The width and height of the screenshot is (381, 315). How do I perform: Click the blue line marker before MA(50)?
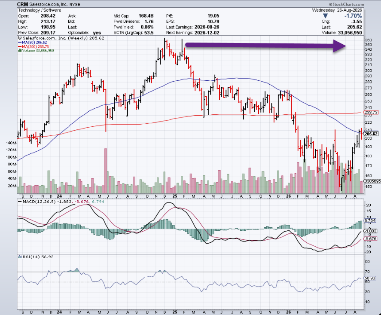[x=20, y=42]
